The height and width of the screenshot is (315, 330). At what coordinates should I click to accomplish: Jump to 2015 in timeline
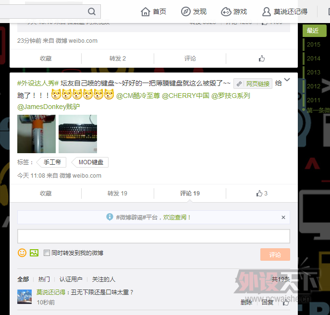click(314, 44)
